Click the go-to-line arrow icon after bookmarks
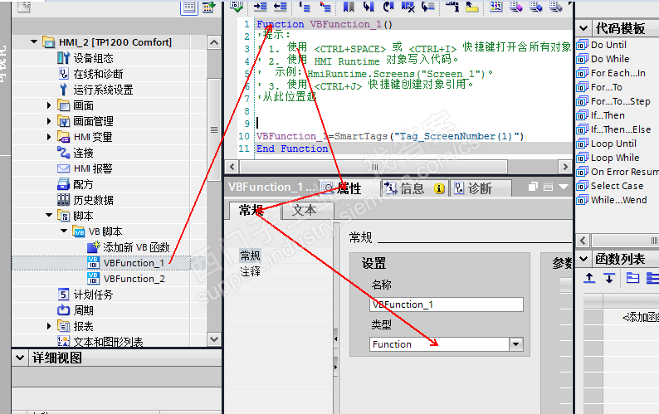 427,6
